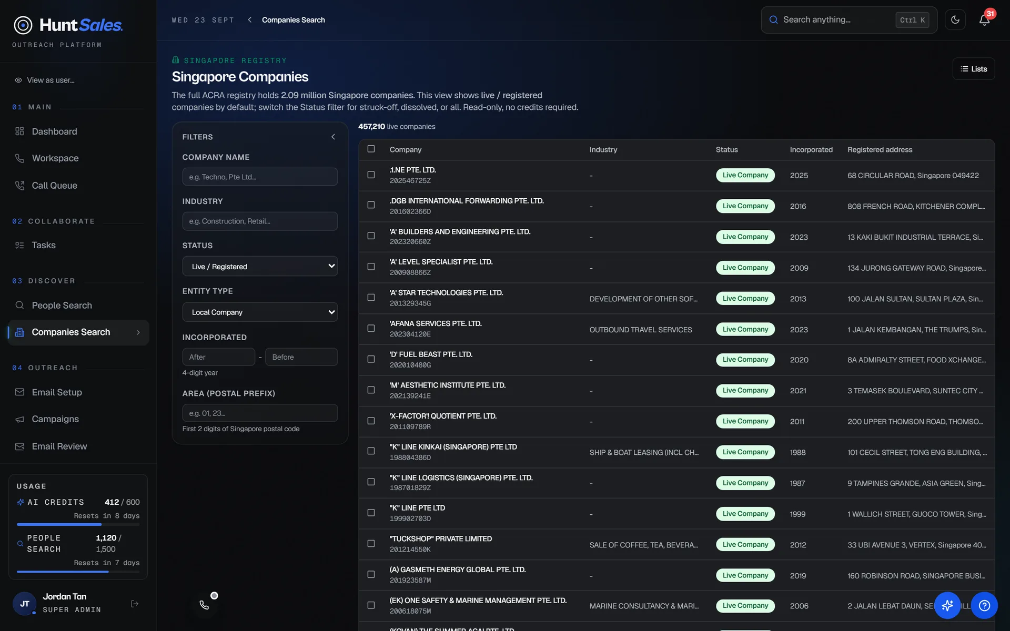
Task: Click the logout icon beside Jordan Tan
Action: click(135, 604)
